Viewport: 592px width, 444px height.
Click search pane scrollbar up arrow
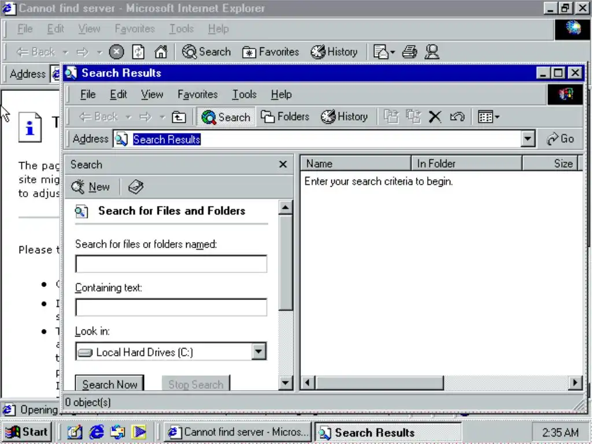click(286, 208)
